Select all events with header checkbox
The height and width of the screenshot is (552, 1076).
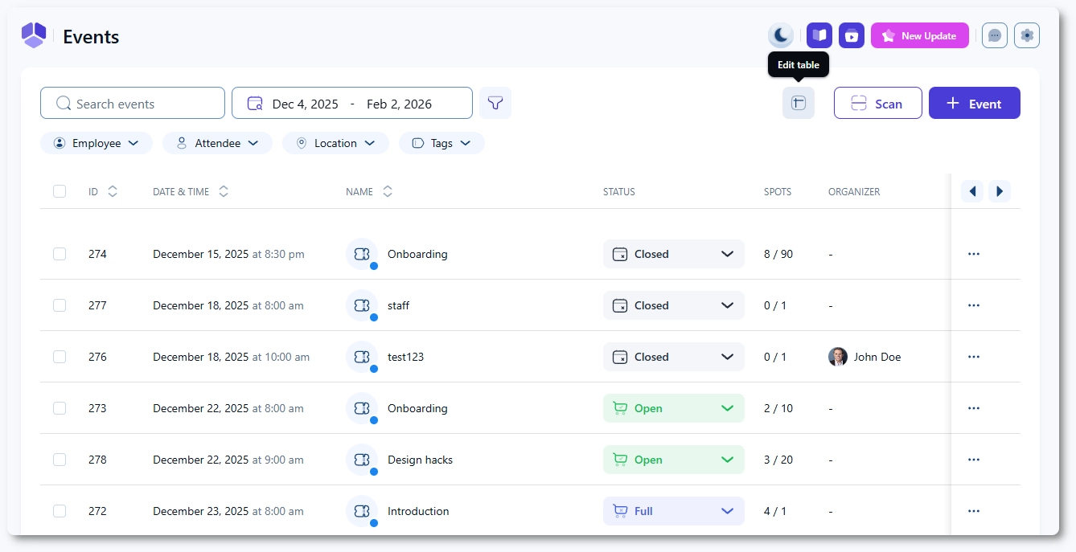(60, 191)
